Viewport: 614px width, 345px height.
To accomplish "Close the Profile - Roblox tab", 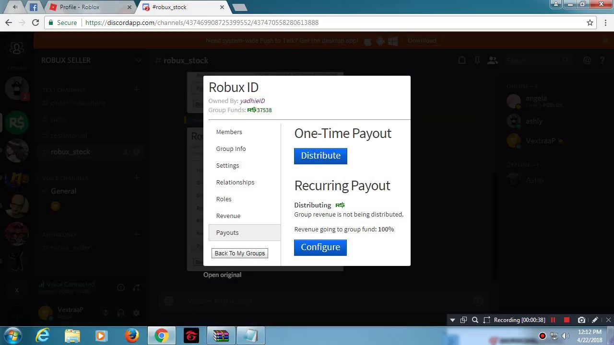I will pyautogui.click(x=129, y=7).
